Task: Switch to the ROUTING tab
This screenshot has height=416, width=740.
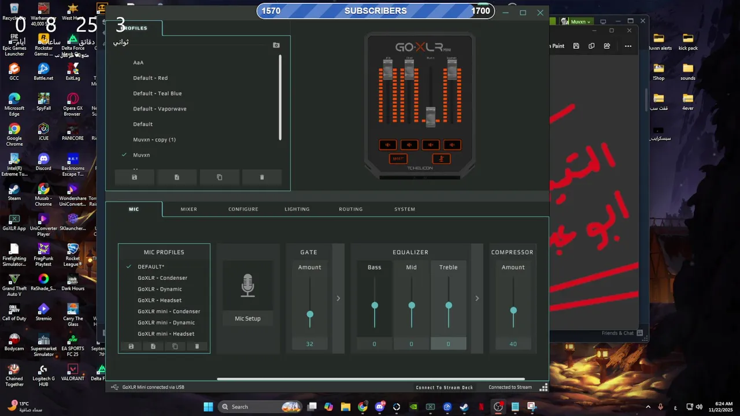Action: point(351,209)
